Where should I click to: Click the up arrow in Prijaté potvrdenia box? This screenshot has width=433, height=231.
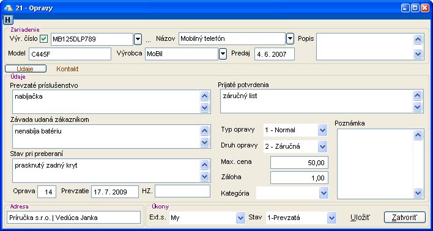pos(418,96)
